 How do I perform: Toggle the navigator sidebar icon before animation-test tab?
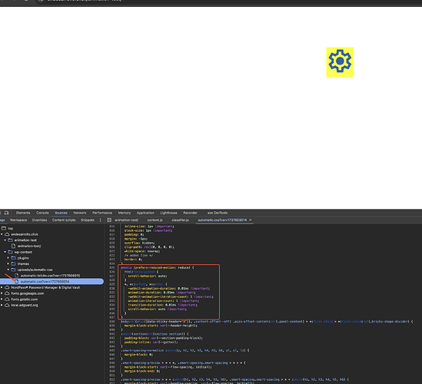[109, 220]
